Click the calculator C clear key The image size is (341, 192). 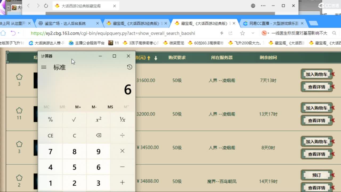74,135
